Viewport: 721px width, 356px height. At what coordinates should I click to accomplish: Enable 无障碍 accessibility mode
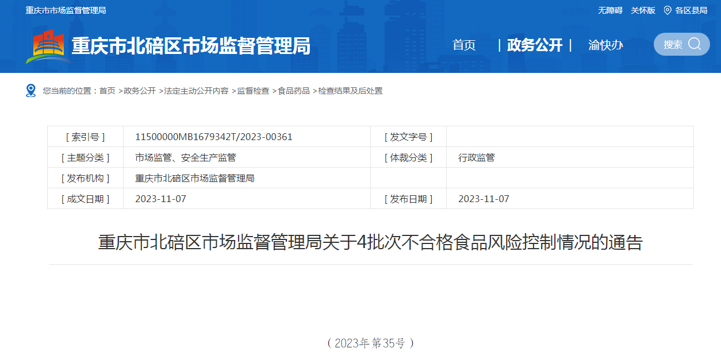click(610, 10)
